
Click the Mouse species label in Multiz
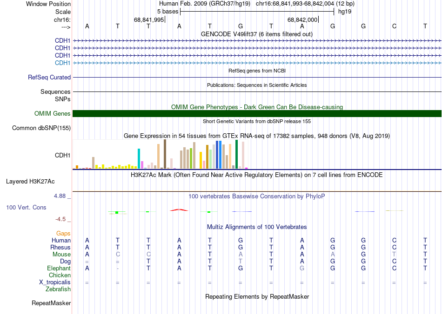(61, 255)
